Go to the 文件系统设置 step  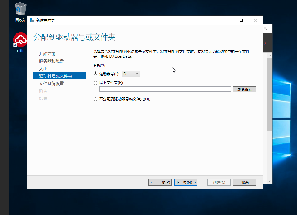(x=51, y=83)
